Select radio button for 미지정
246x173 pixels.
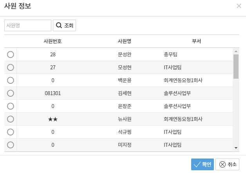(11, 145)
